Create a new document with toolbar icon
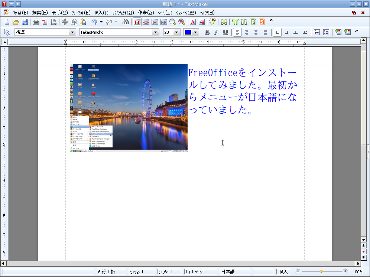The image size is (370, 277). (x=7, y=22)
